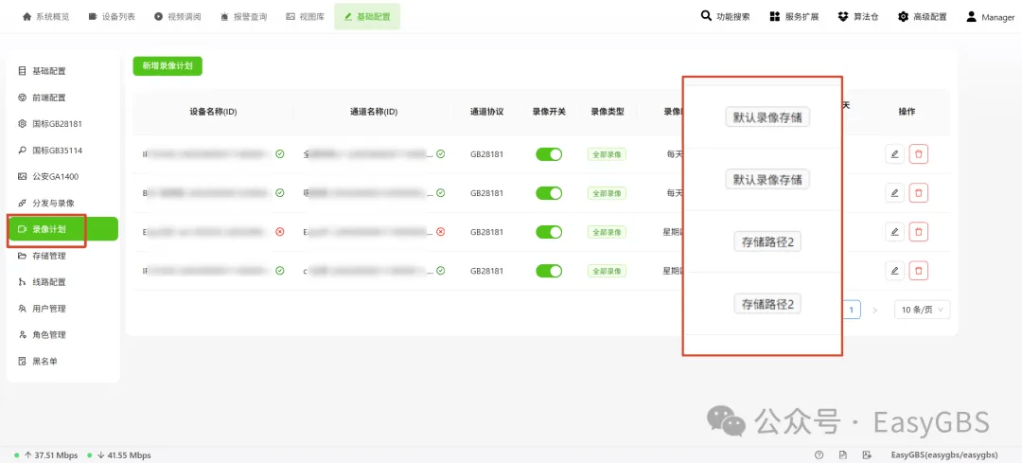Toggle the recording switch in fourth row
The height and width of the screenshot is (463, 1022).
click(549, 271)
